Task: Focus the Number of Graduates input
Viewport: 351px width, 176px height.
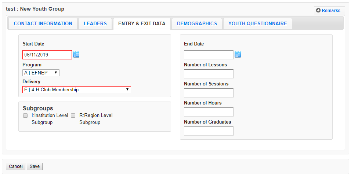Action: coord(209,131)
